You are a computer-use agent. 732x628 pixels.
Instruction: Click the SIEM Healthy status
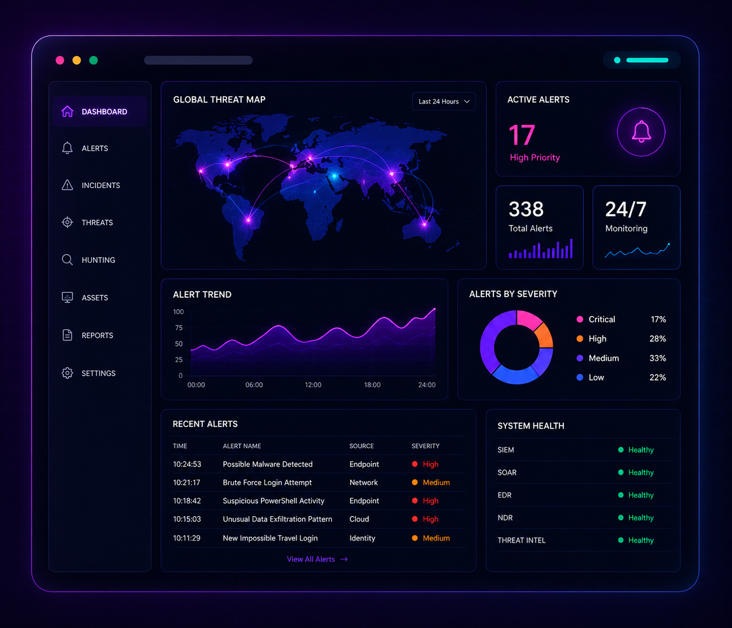coord(636,450)
